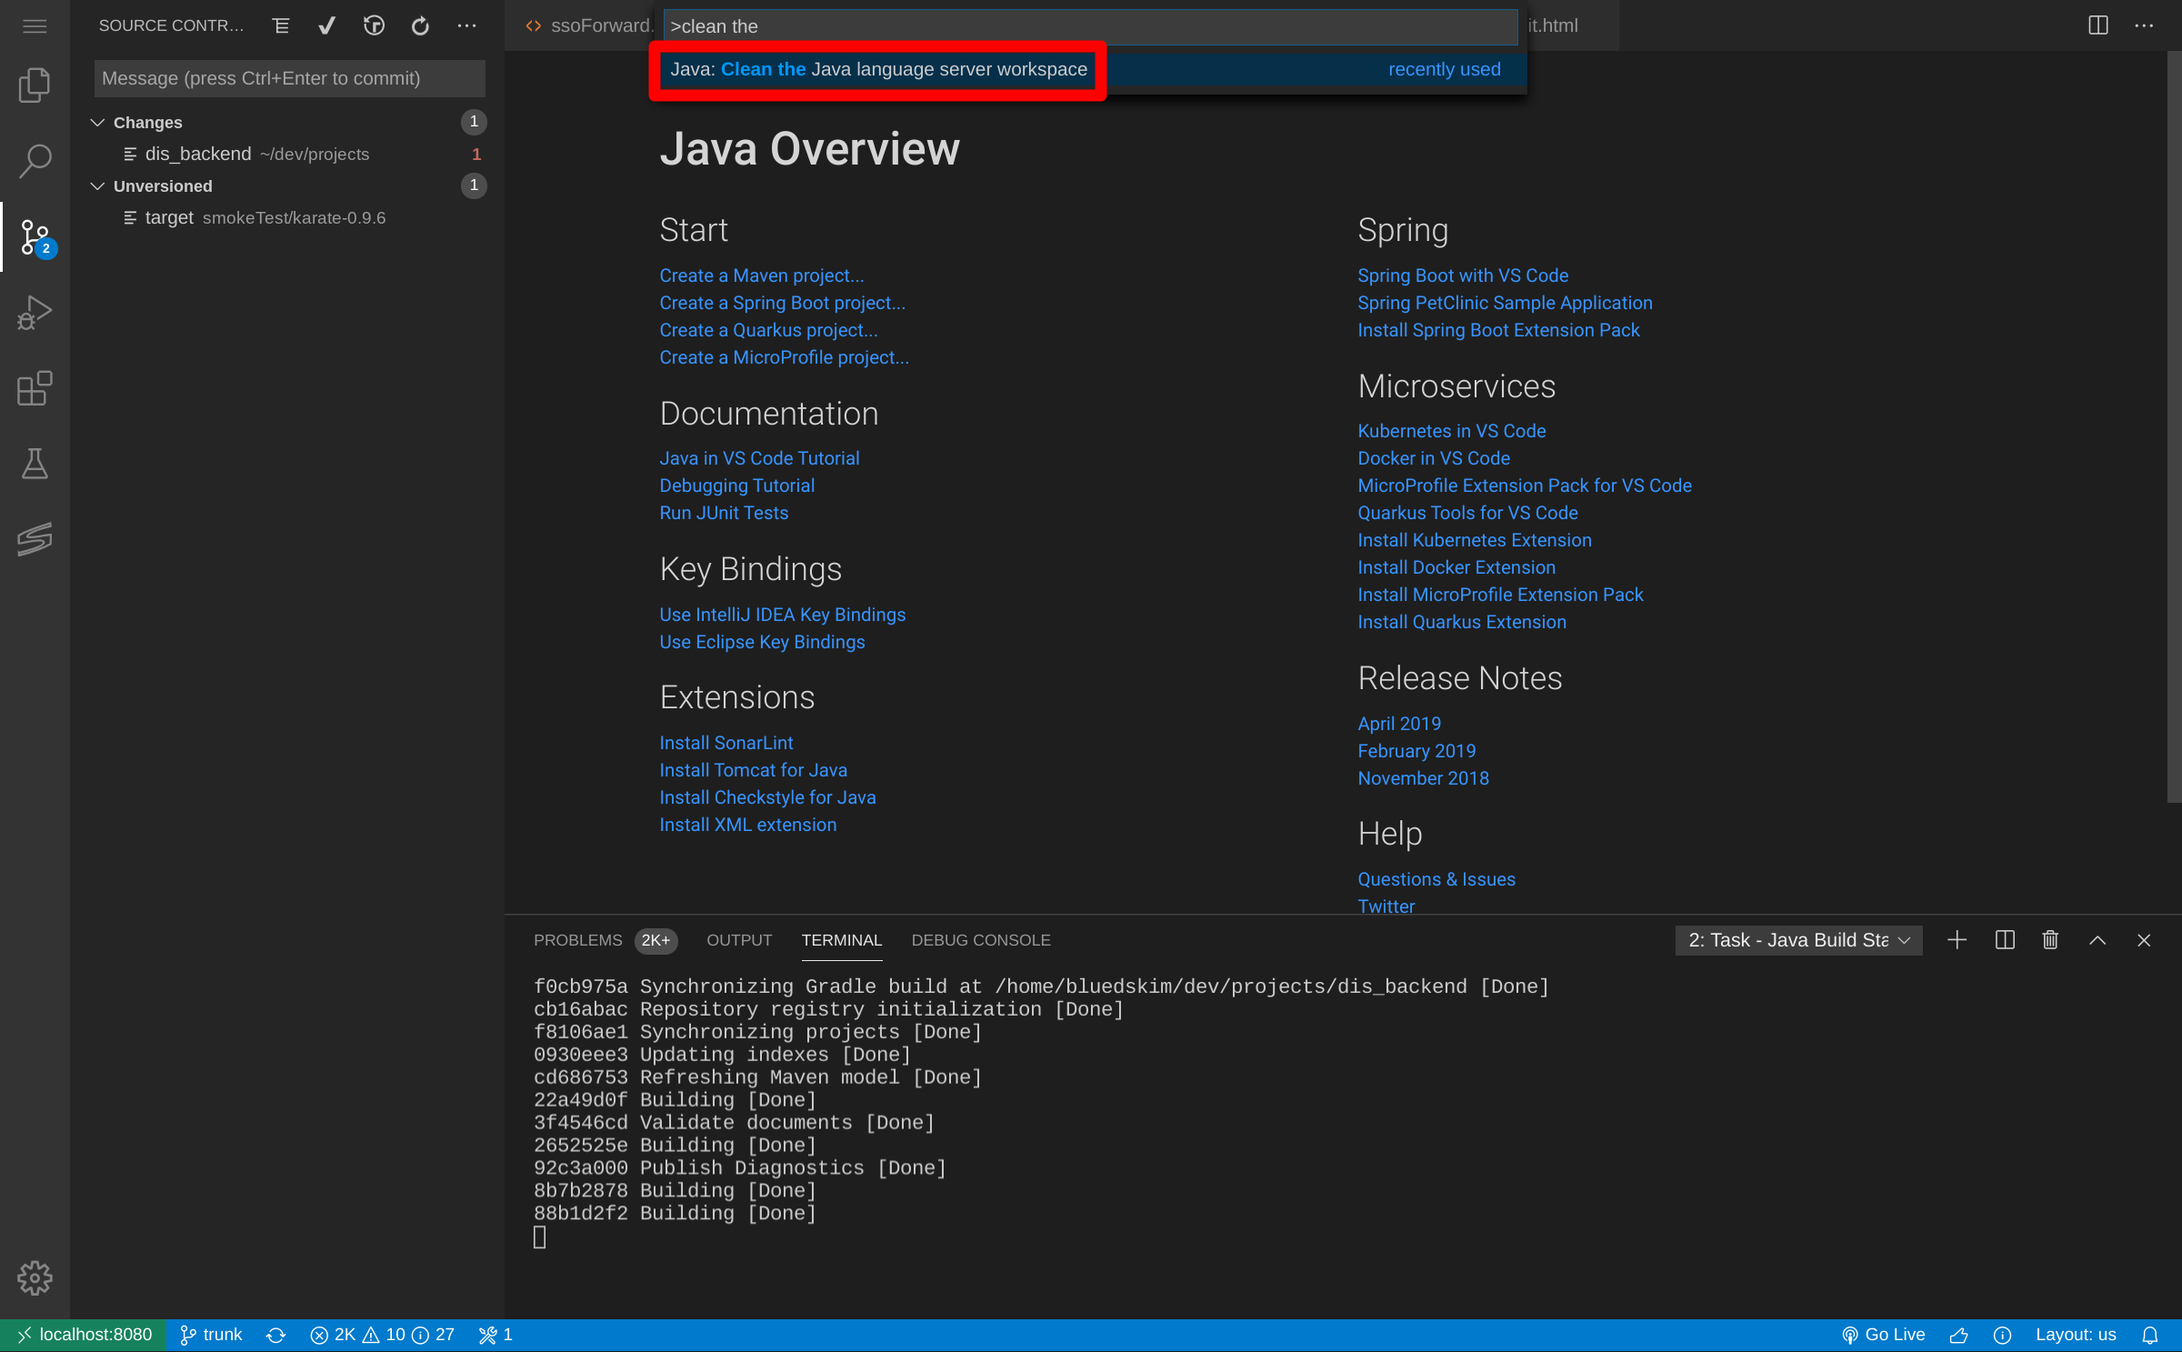The height and width of the screenshot is (1352, 2182).
Task: Kill terminal with trash icon
Action: (x=2050, y=940)
